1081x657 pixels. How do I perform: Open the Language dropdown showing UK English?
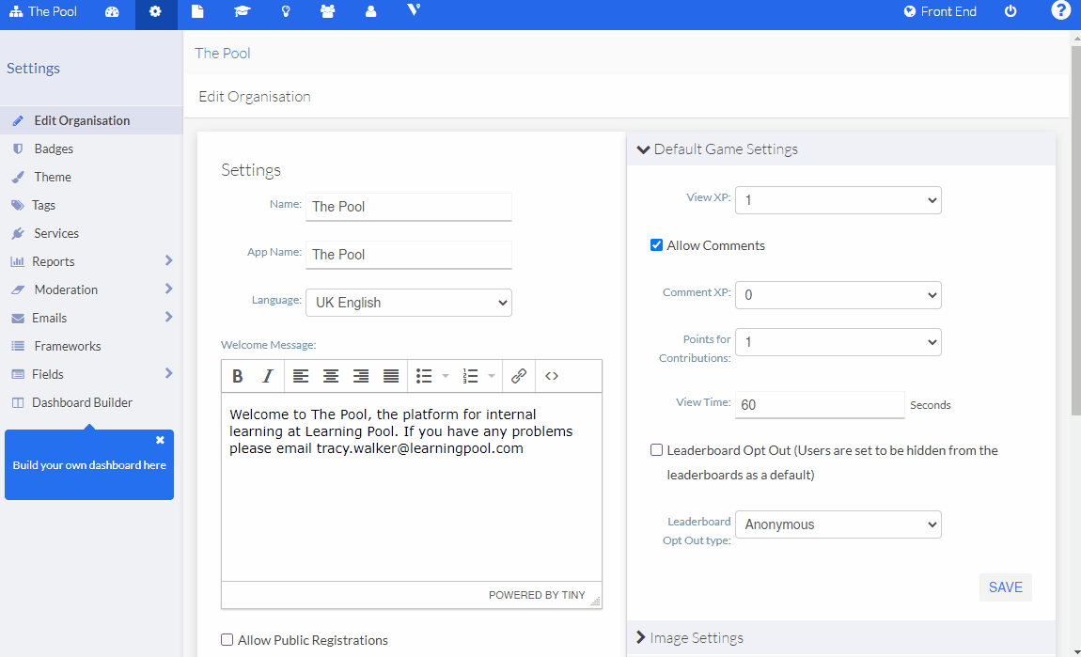409,302
